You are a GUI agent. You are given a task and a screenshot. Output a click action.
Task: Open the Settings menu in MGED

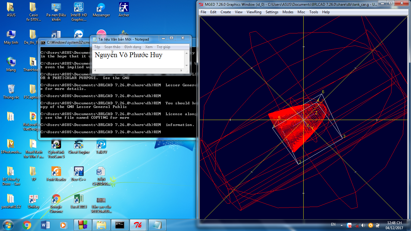click(272, 12)
